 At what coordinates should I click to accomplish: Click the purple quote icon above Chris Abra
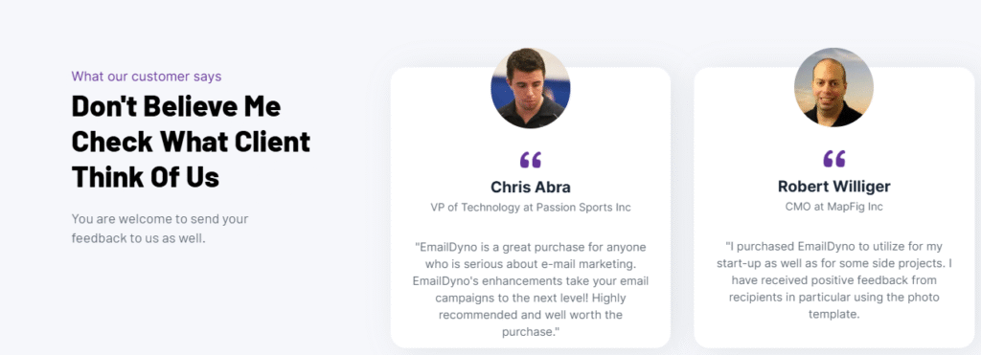(x=531, y=160)
